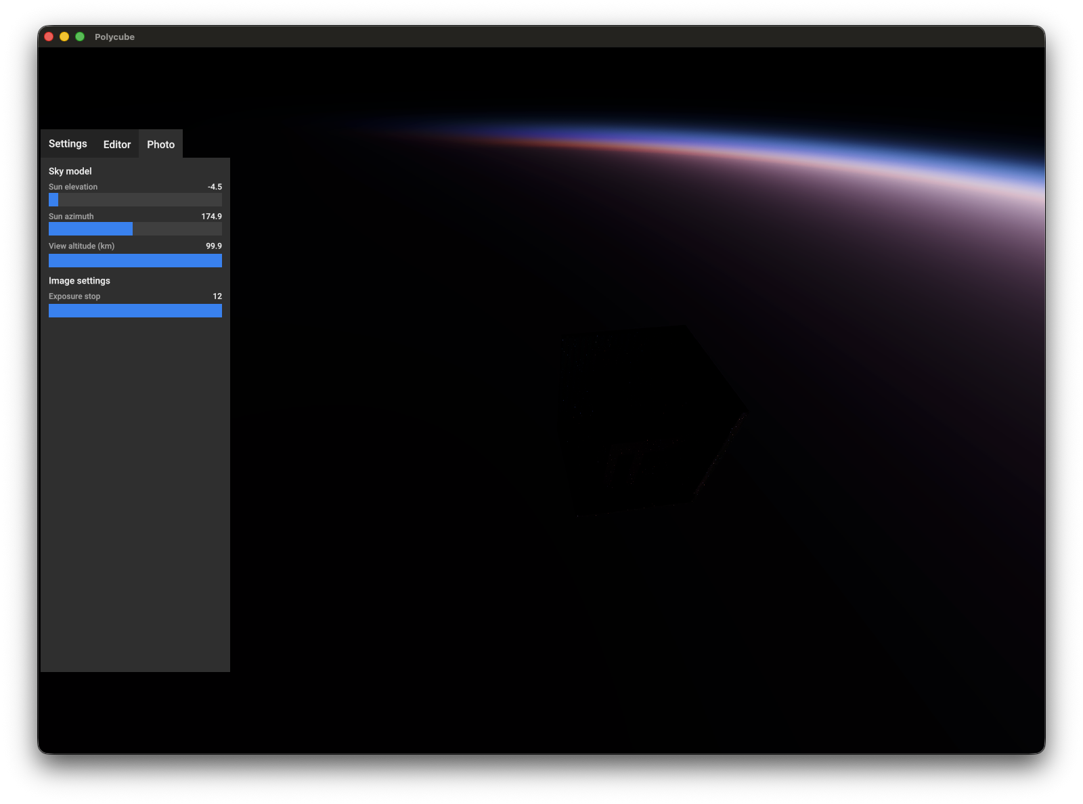Click the dark cube in the viewport
1083x804 pixels.
click(650, 420)
